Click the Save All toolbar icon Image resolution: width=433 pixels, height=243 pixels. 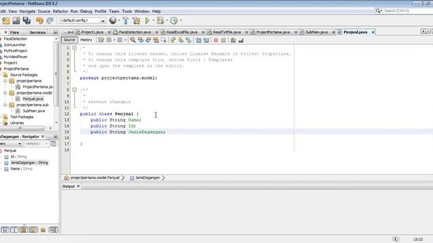coord(27,21)
